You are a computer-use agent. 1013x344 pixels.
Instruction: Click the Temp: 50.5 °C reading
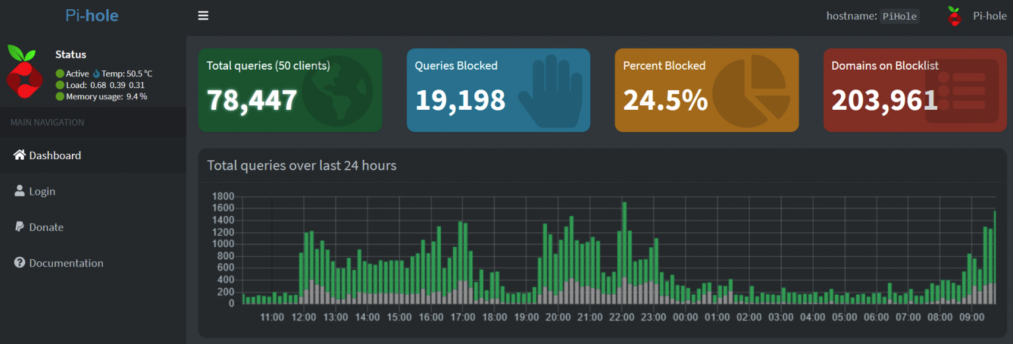pos(127,74)
